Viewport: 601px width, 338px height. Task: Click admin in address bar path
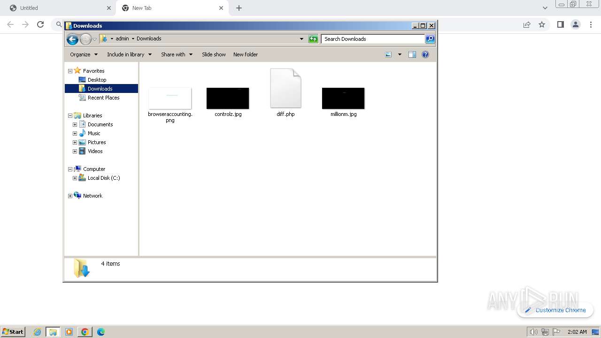[122, 39]
